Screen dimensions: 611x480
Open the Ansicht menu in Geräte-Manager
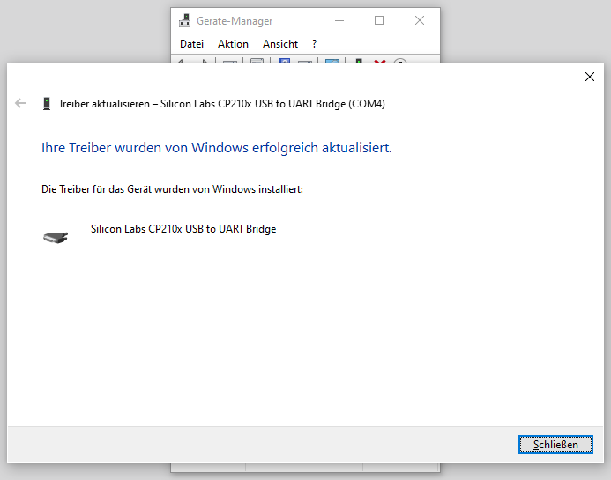pos(280,44)
